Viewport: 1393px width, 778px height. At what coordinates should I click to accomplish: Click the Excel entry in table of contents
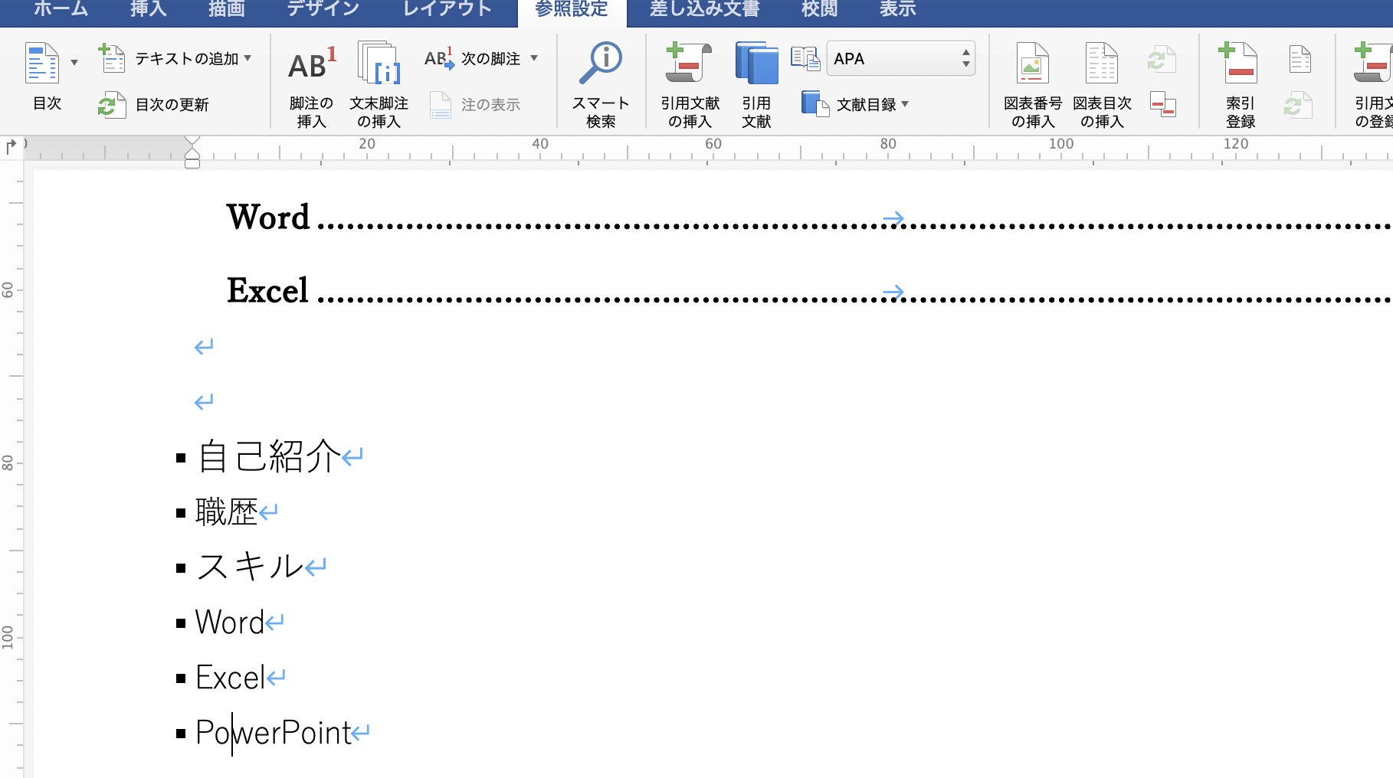[267, 290]
